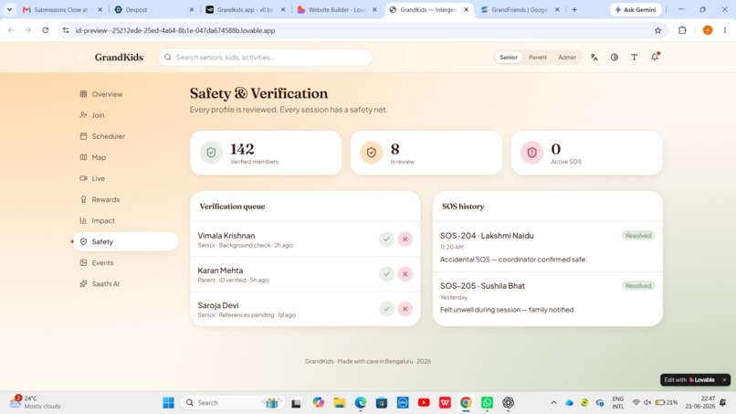Click the Windows taskbar search box
The height and width of the screenshot is (414, 736).
click(231, 403)
